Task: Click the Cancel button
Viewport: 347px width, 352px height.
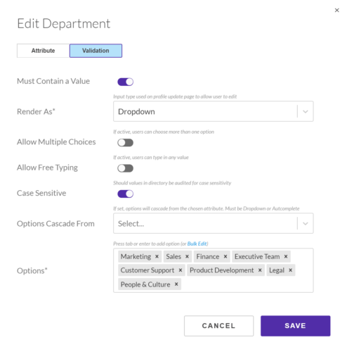Action: pyautogui.click(x=218, y=326)
